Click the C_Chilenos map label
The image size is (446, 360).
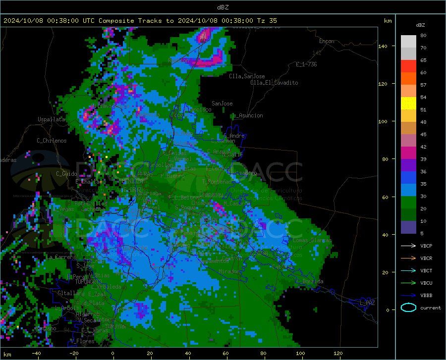[x=52, y=141]
